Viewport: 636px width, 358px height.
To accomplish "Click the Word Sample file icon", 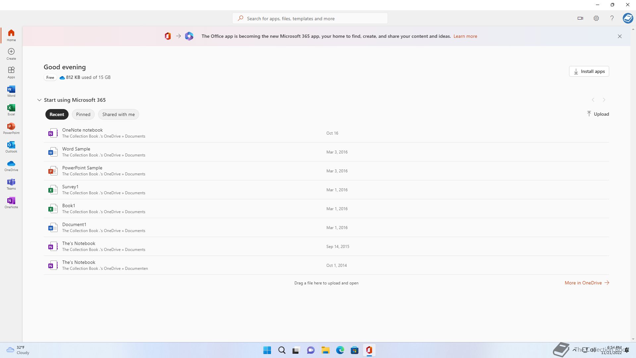I will coord(53,152).
